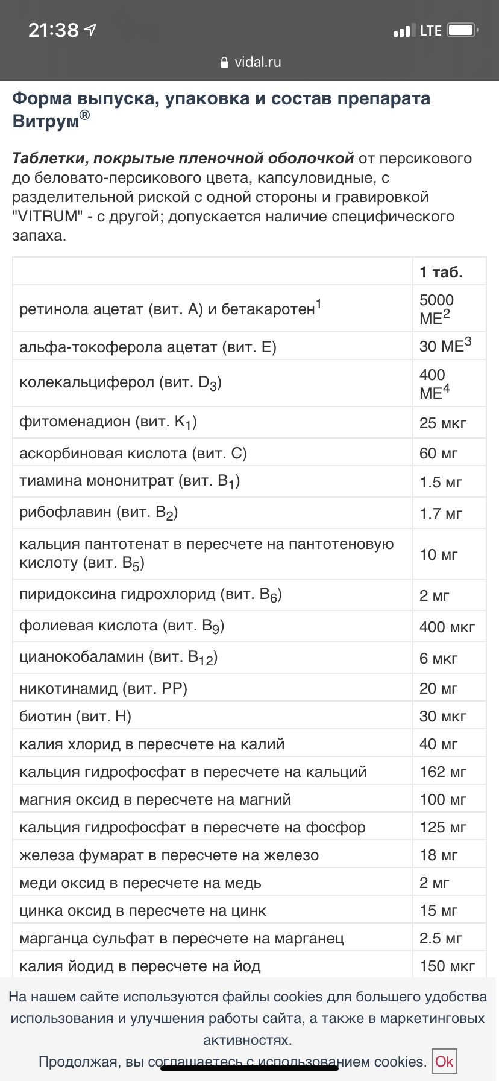Tap the LTE network indicator

(x=430, y=31)
